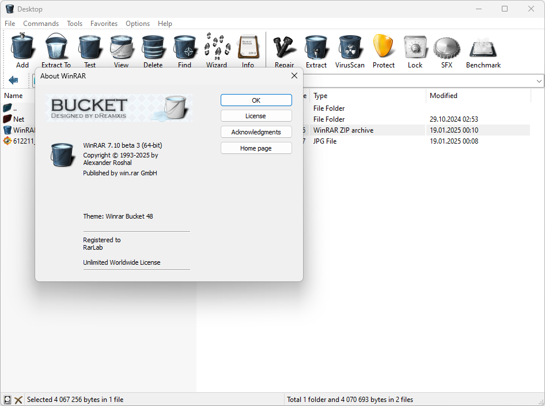Click the WinRAR bucket icon in About dialog
This screenshot has width=545, height=406.
tap(62, 155)
